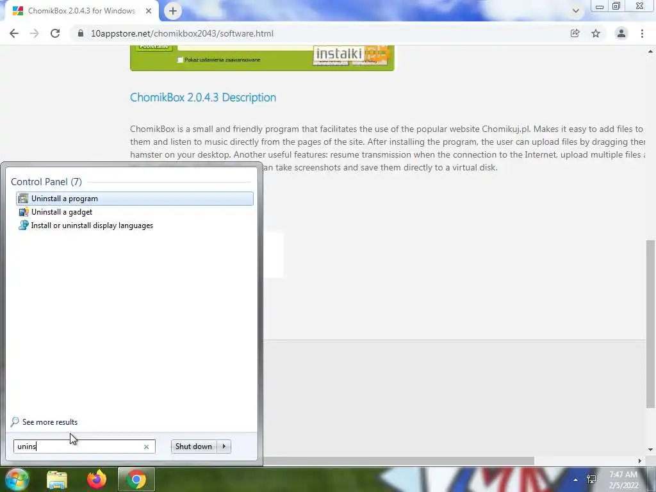Clear the Start menu search text
656x492 pixels.
[147, 447]
